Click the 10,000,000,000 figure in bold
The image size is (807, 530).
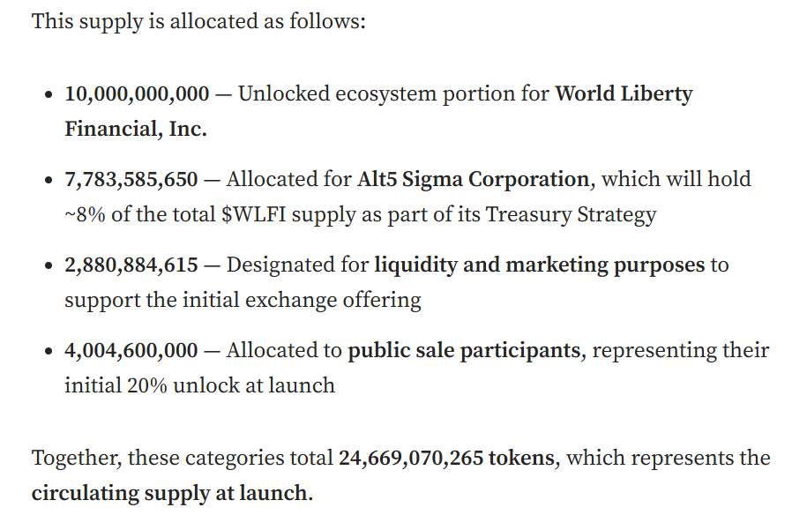(137, 94)
